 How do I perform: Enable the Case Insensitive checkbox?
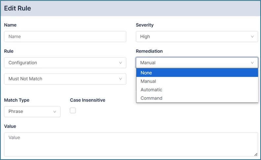point(73,110)
